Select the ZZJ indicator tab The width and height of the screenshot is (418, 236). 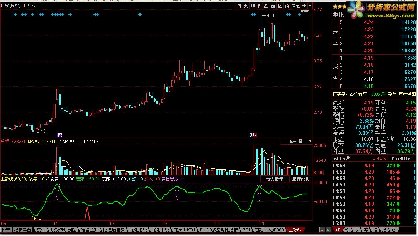(x=246, y=230)
